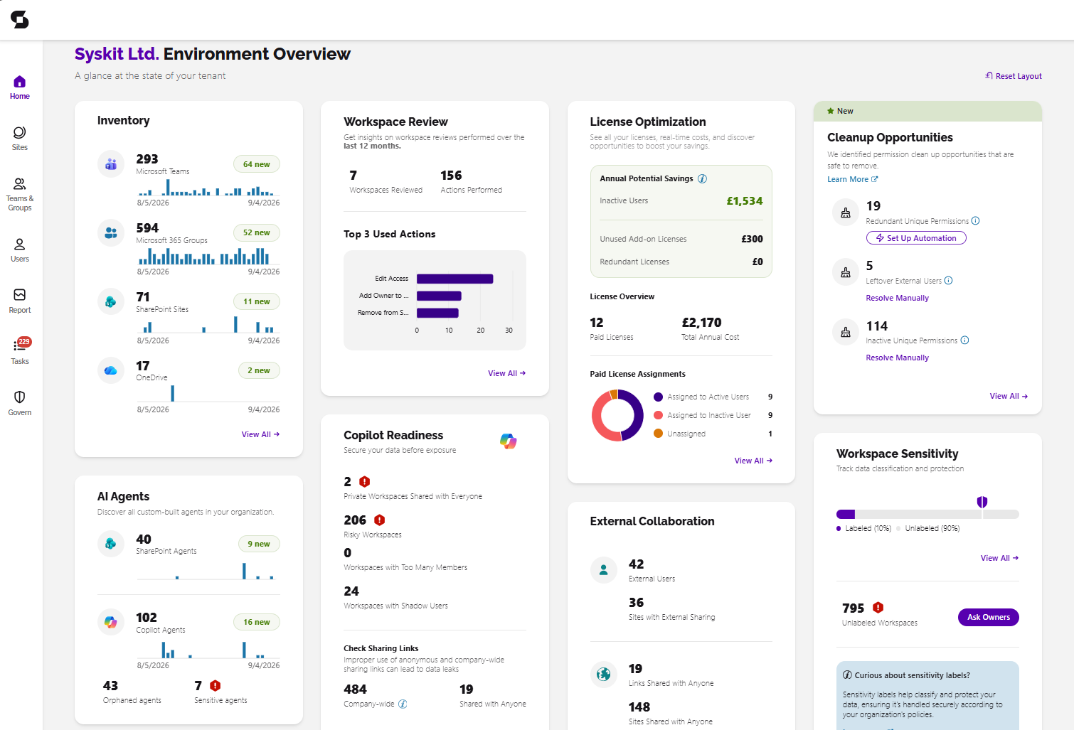Click the info icon beside Annual Potential Savings
This screenshot has height=730, width=1074.
click(702, 178)
